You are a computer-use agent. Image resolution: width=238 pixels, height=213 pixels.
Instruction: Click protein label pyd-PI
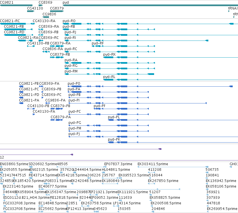click(74, 100)
